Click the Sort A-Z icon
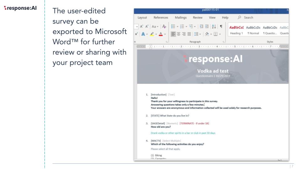 [x=214, y=26]
